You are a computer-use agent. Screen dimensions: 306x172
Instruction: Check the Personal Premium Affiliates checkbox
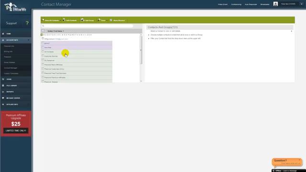(x=43, y=77)
